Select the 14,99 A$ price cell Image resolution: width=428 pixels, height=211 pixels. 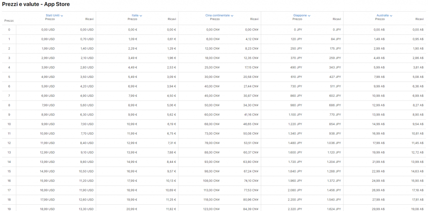pos(378,124)
